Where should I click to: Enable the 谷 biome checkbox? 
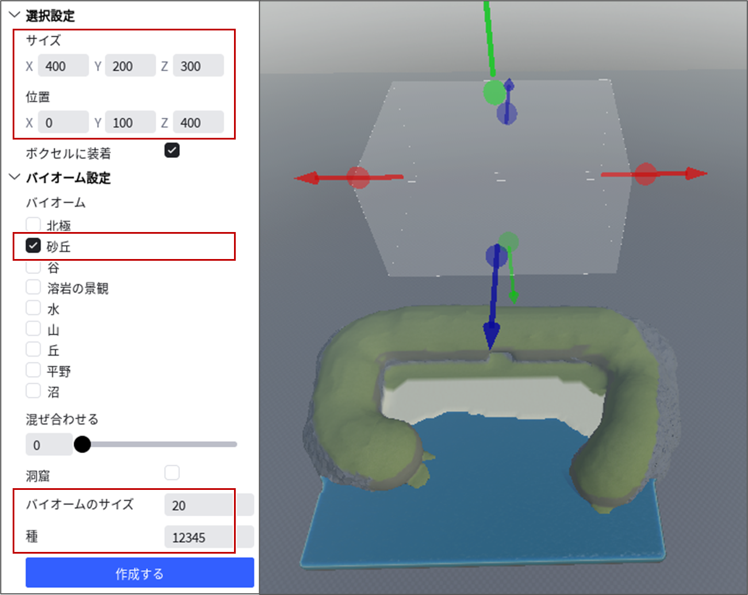pyautogui.click(x=33, y=266)
